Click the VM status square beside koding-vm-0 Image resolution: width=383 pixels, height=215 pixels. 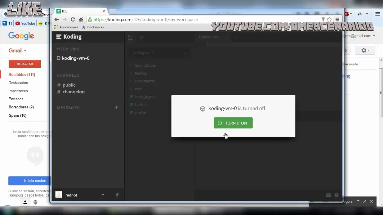pyautogui.click(x=58, y=58)
